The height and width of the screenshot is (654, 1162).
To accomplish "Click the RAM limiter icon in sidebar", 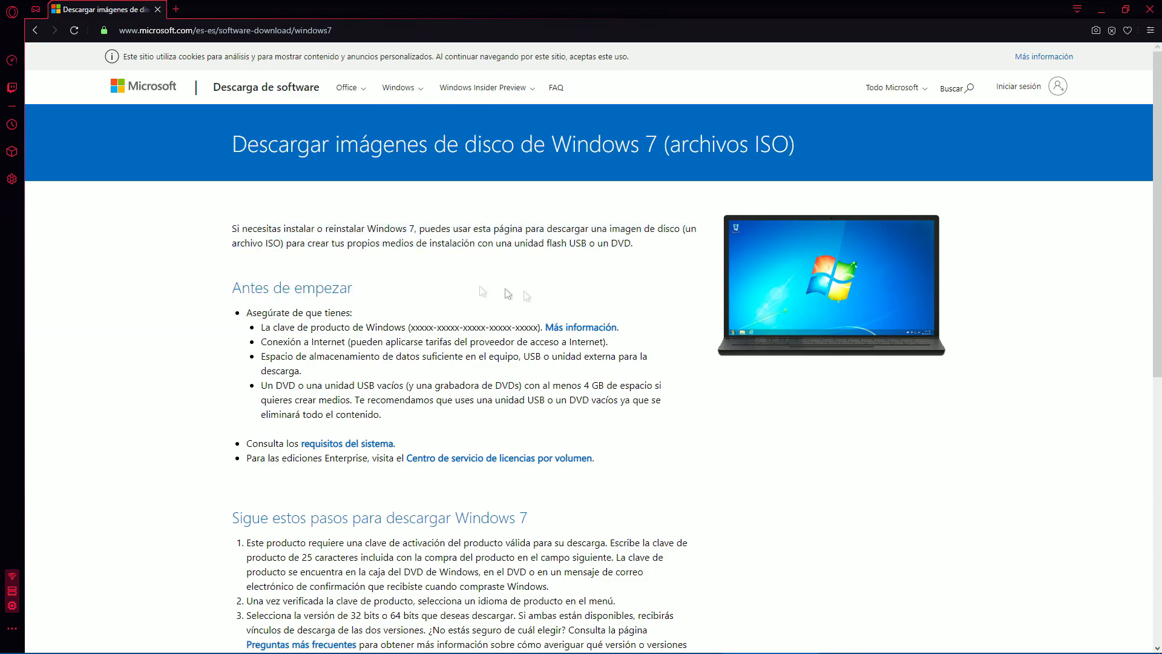I will tap(12, 591).
